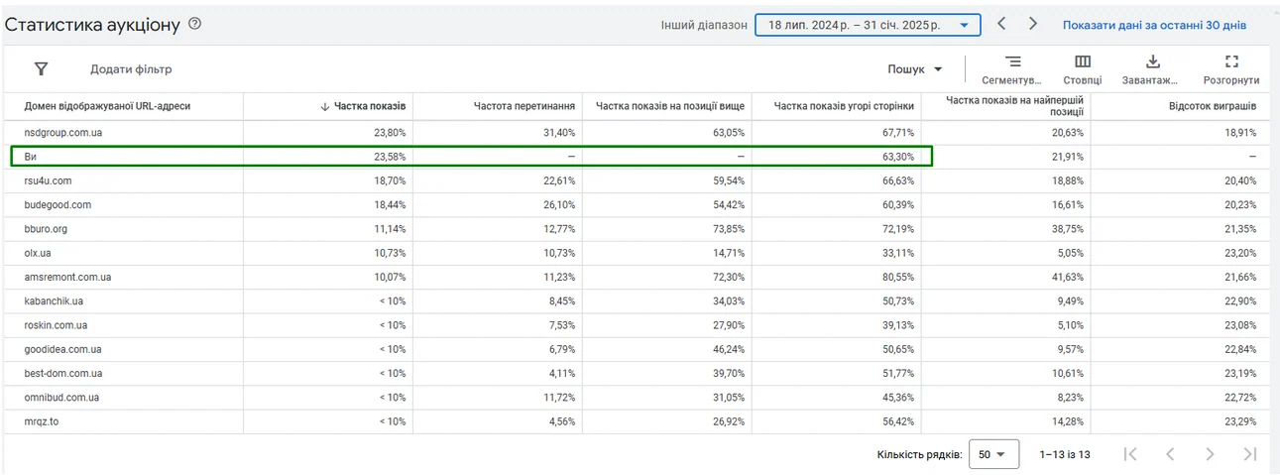Click the 23,58% value in Ви row

[389, 156]
